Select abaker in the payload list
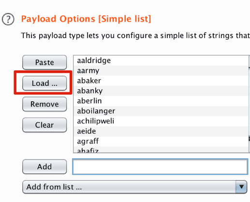This screenshot has height=202, width=250. pos(161,81)
